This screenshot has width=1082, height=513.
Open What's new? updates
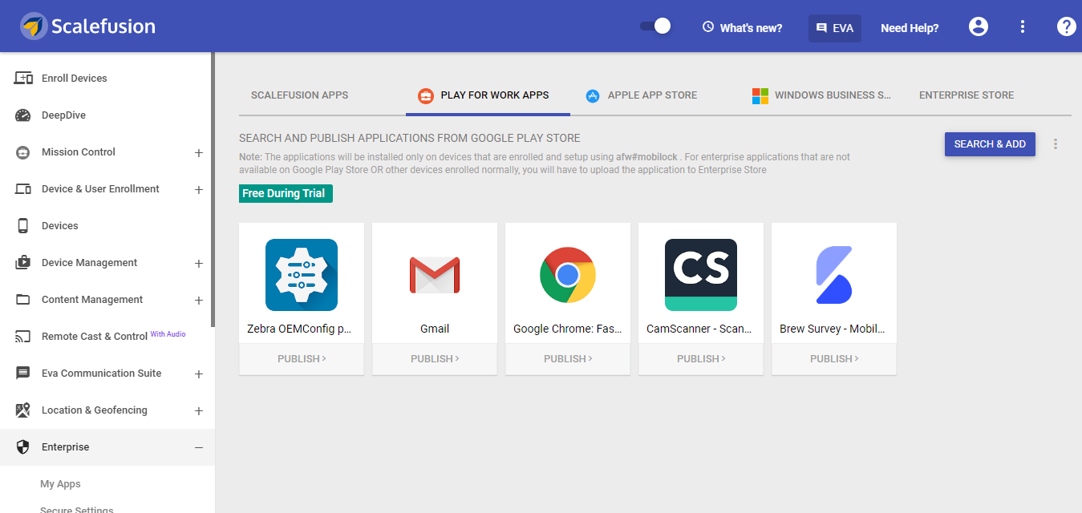click(x=742, y=27)
